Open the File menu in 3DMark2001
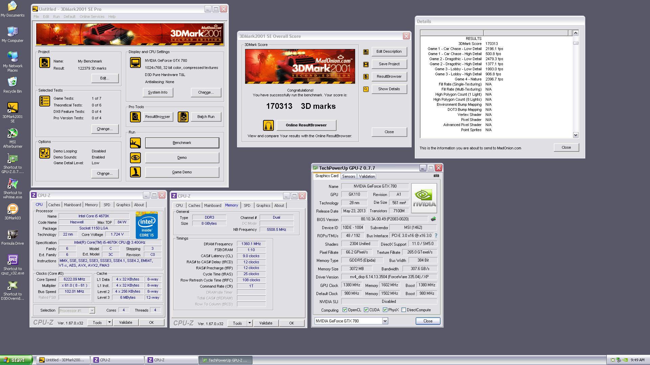Screen dimensions: 650x365 (x=36, y=17)
